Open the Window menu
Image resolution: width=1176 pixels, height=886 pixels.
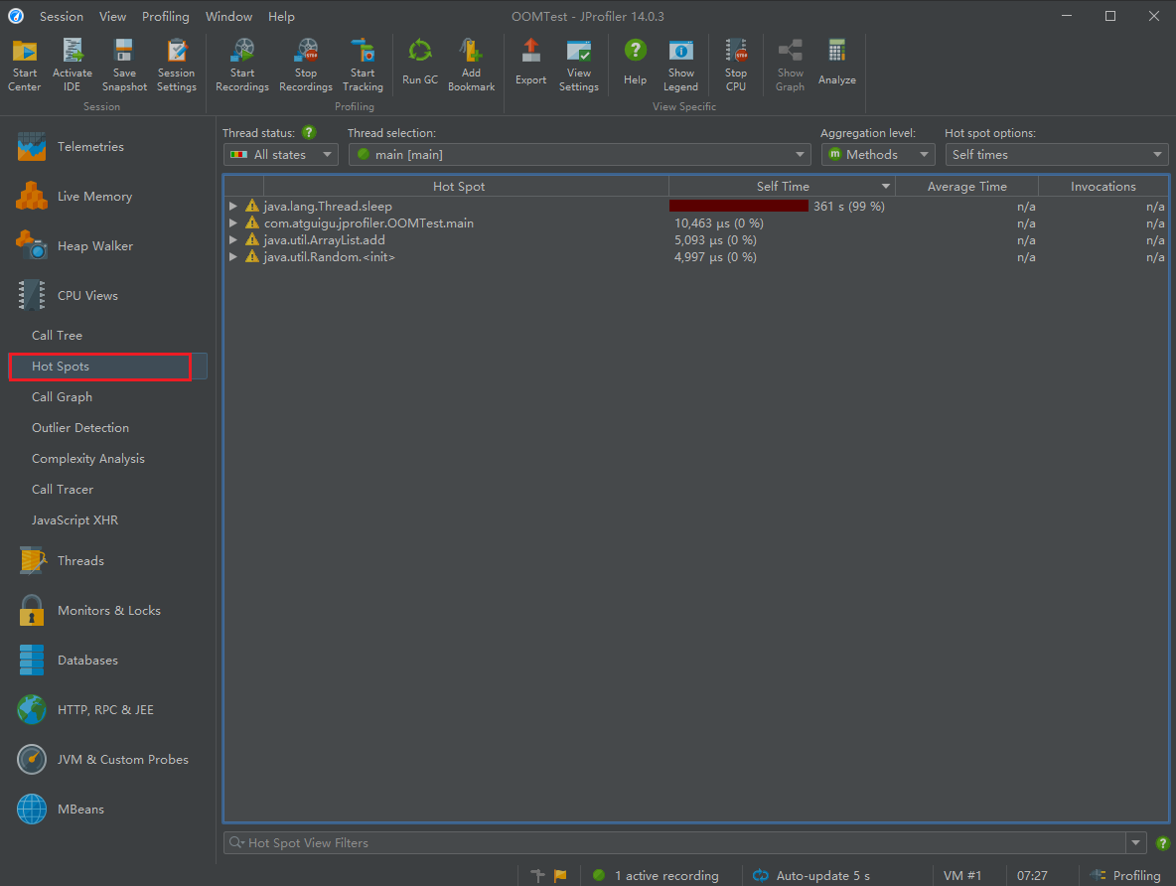click(228, 17)
